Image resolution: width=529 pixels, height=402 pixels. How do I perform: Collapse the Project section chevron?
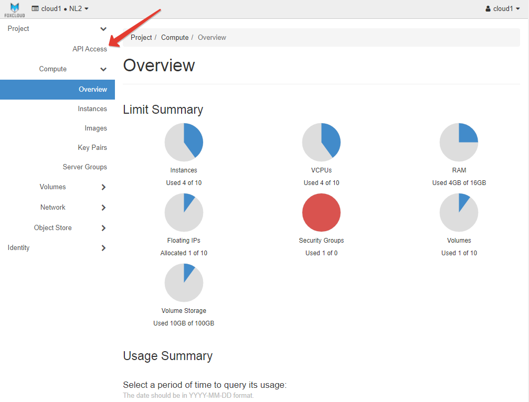[103, 29]
